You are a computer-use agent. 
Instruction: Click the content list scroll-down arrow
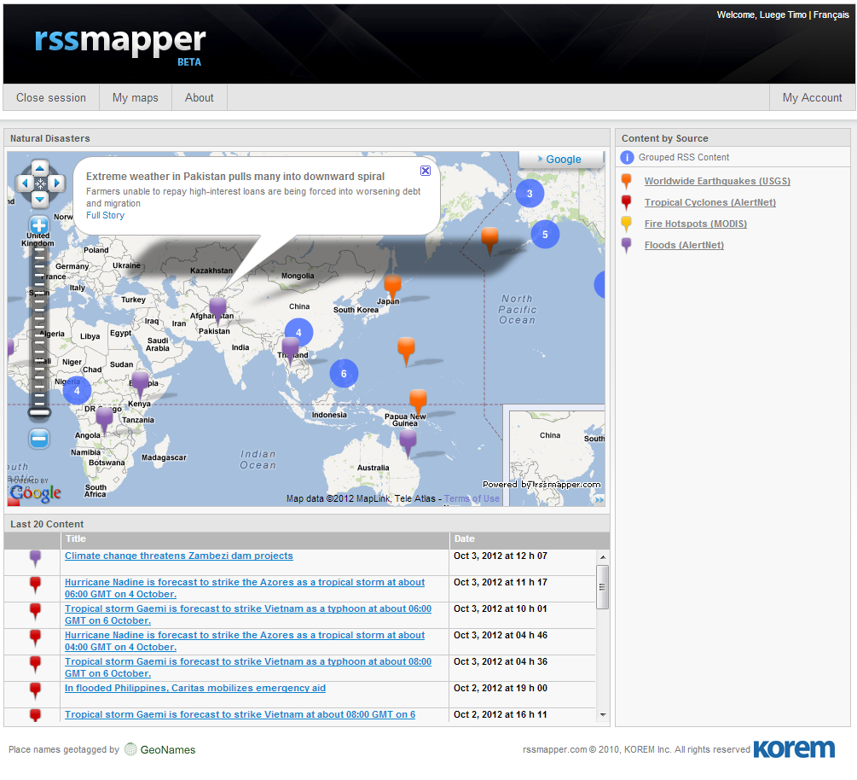603,715
